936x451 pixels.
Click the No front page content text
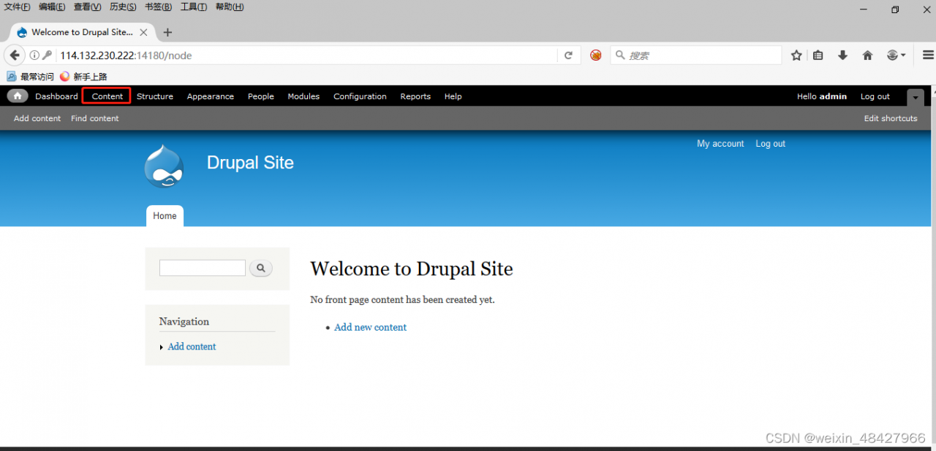point(402,300)
